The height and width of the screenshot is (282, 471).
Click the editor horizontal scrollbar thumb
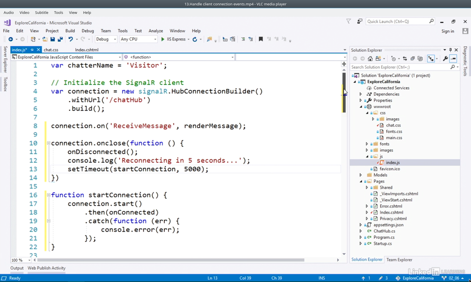[171, 260]
